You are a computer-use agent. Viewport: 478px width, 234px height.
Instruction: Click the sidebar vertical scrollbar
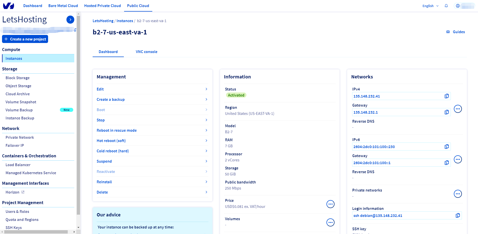[x=78, y=115]
